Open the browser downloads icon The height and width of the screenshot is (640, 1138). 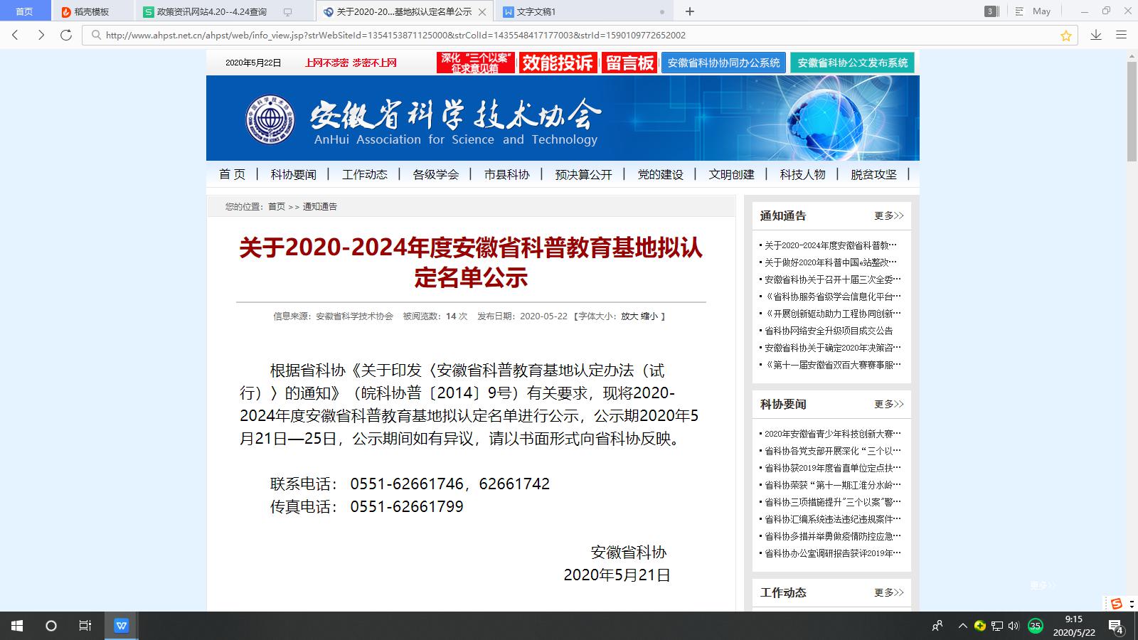pyautogui.click(x=1096, y=35)
